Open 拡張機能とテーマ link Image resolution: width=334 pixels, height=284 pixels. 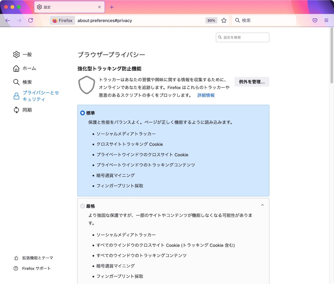click(x=33, y=258)
